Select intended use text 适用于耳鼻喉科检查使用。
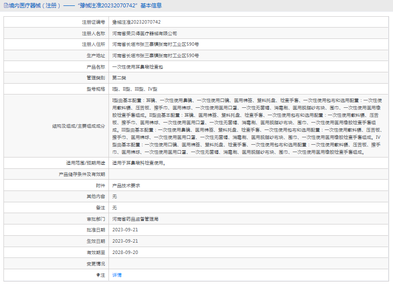This screenshot has width=393, height=285. [139, 163]
